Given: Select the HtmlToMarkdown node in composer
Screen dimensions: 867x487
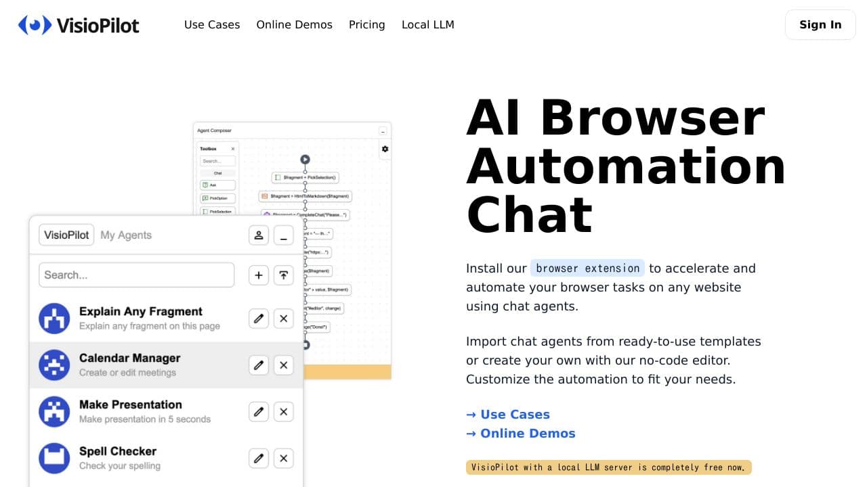Looking at the screenshot, I should point(305,196).
